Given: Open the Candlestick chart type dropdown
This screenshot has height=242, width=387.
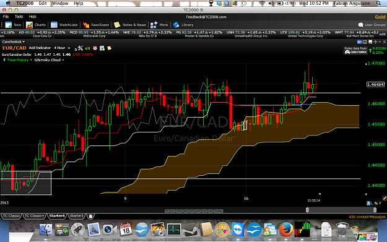Looking at the screenshot, I should click(x=14, y=41).
